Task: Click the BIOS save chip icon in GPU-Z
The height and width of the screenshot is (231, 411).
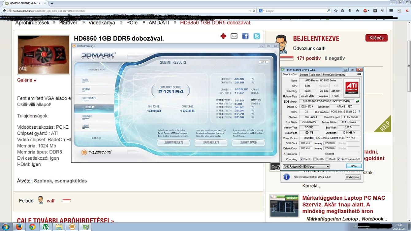Action: pos(357,101)
